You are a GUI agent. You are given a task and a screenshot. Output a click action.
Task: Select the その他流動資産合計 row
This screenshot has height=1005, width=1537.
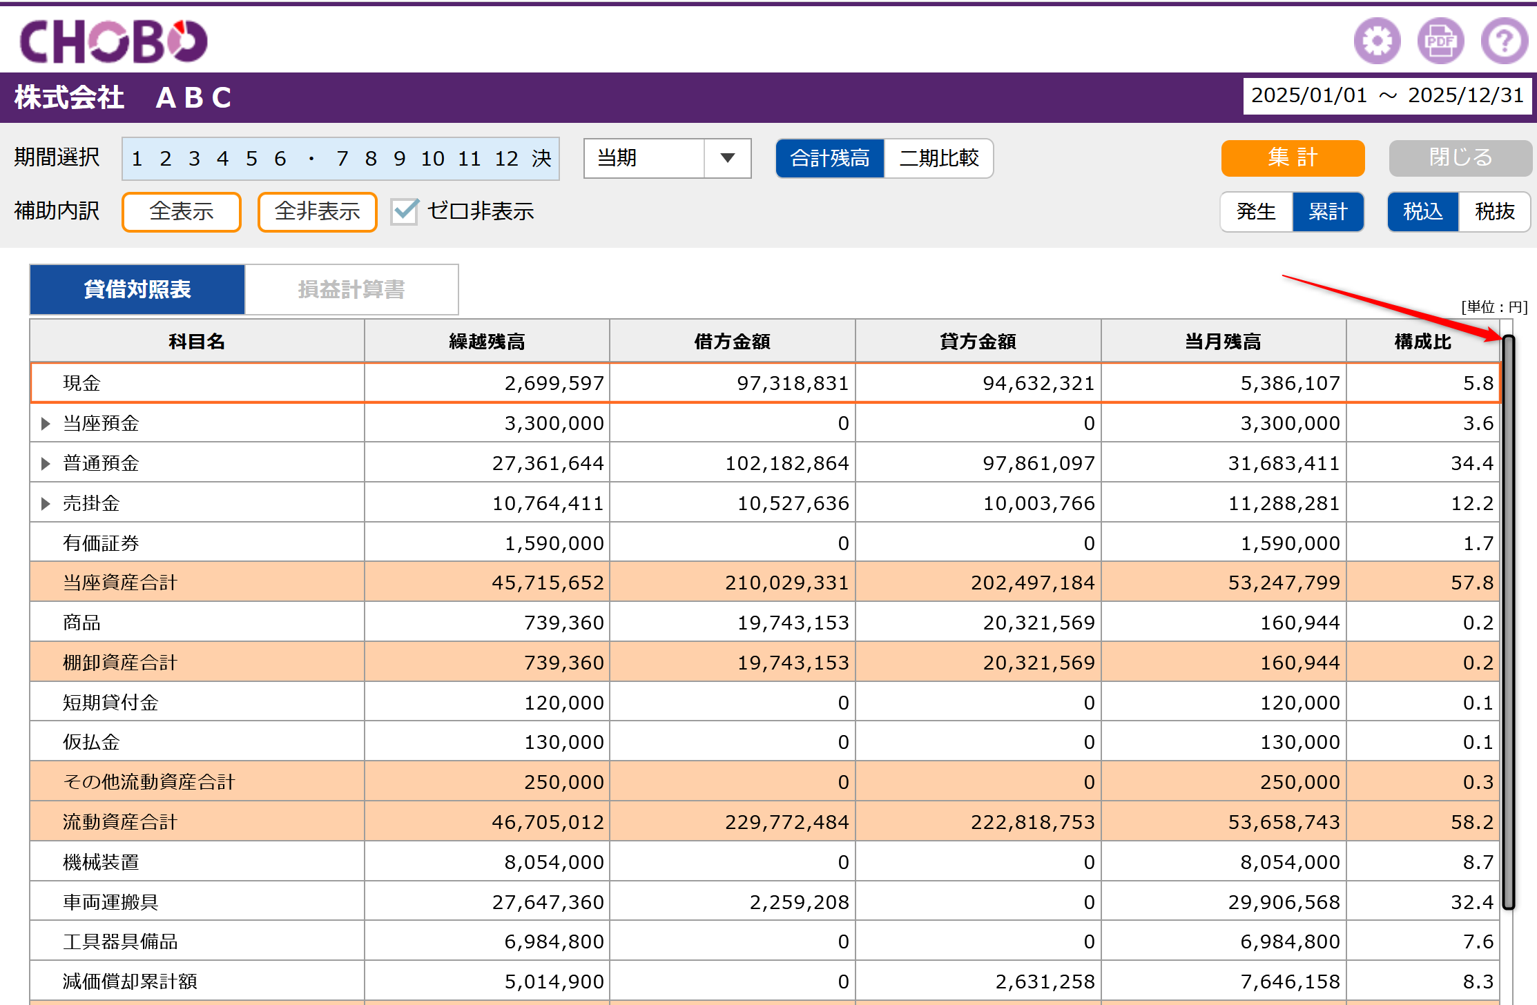[x=765, y=782]
